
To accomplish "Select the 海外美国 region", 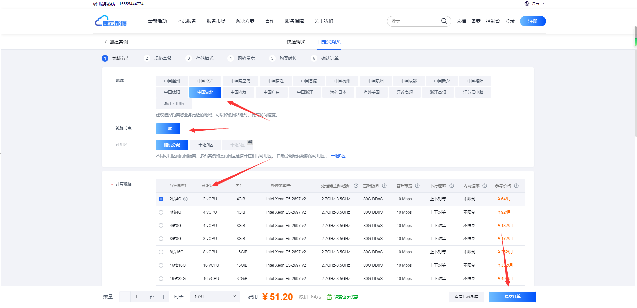I will [372, 92].
